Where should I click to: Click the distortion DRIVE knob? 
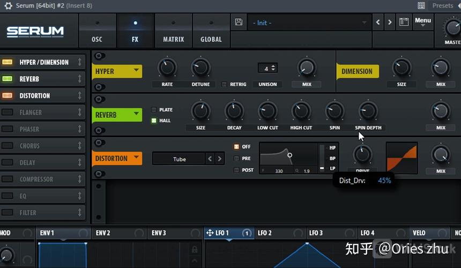363,154
